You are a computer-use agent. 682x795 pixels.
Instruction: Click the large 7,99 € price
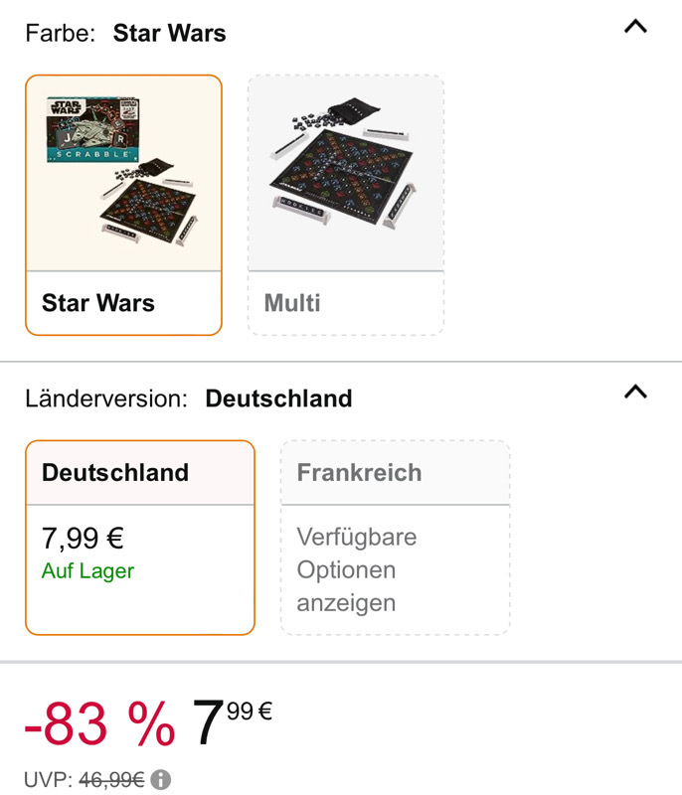point(233,721)
